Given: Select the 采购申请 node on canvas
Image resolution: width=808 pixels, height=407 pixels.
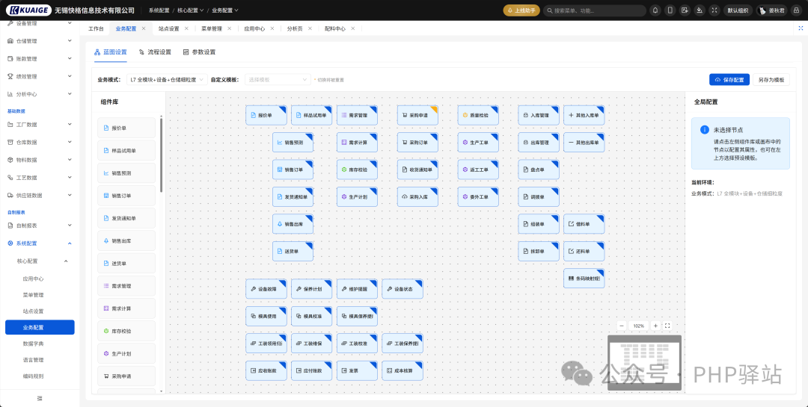Looking at the screenshot, I should 417,115.
